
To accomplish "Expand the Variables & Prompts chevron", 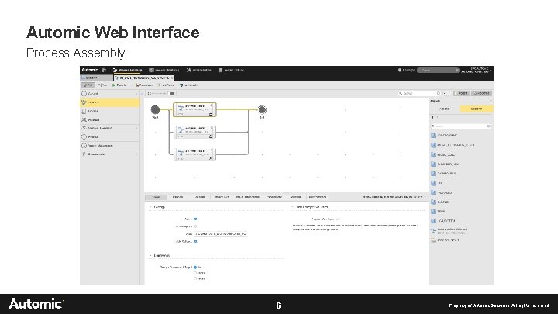I will coord(136,128).
